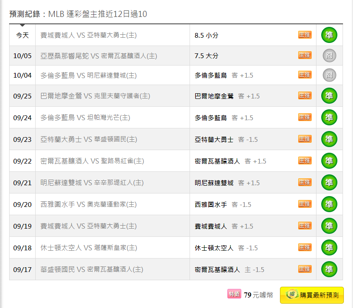Open matchup 明尼蘇達雙城 VS 辛辛那堤紅人
The width and height of the screenshot is (353, 308).
click(92, 183)
